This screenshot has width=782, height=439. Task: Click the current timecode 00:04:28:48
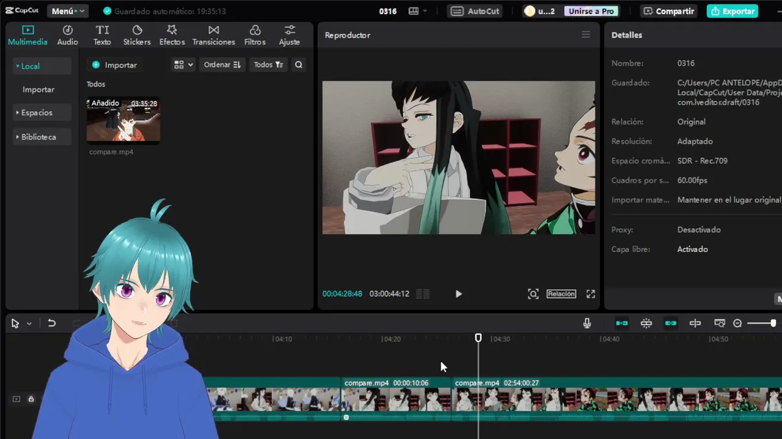[342, 294]
